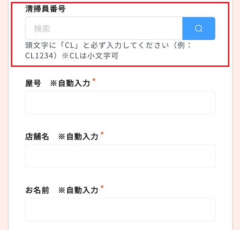240x230 pixels.
Task: Click the ※CLは小文字可 note
Action: coord(90,56)
